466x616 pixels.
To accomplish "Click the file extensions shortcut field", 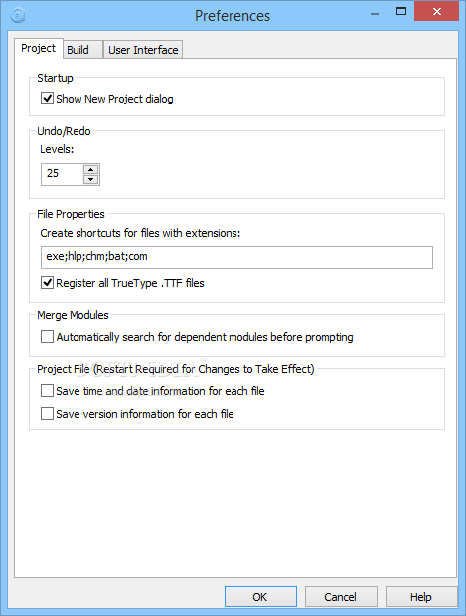I will coord(236,257).
